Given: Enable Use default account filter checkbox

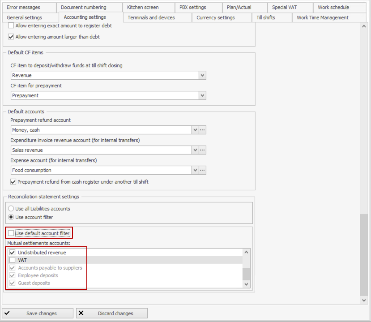Looking at the screenshot, I should (11, 233).
